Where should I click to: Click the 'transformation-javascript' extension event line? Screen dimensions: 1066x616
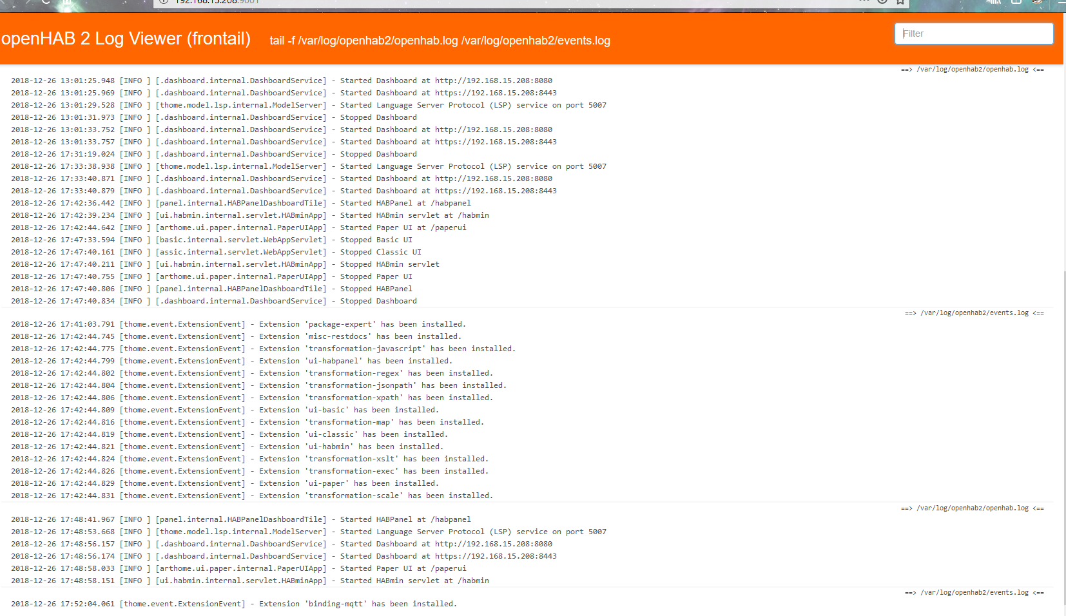pyautogui.click(x=263, y=349)
